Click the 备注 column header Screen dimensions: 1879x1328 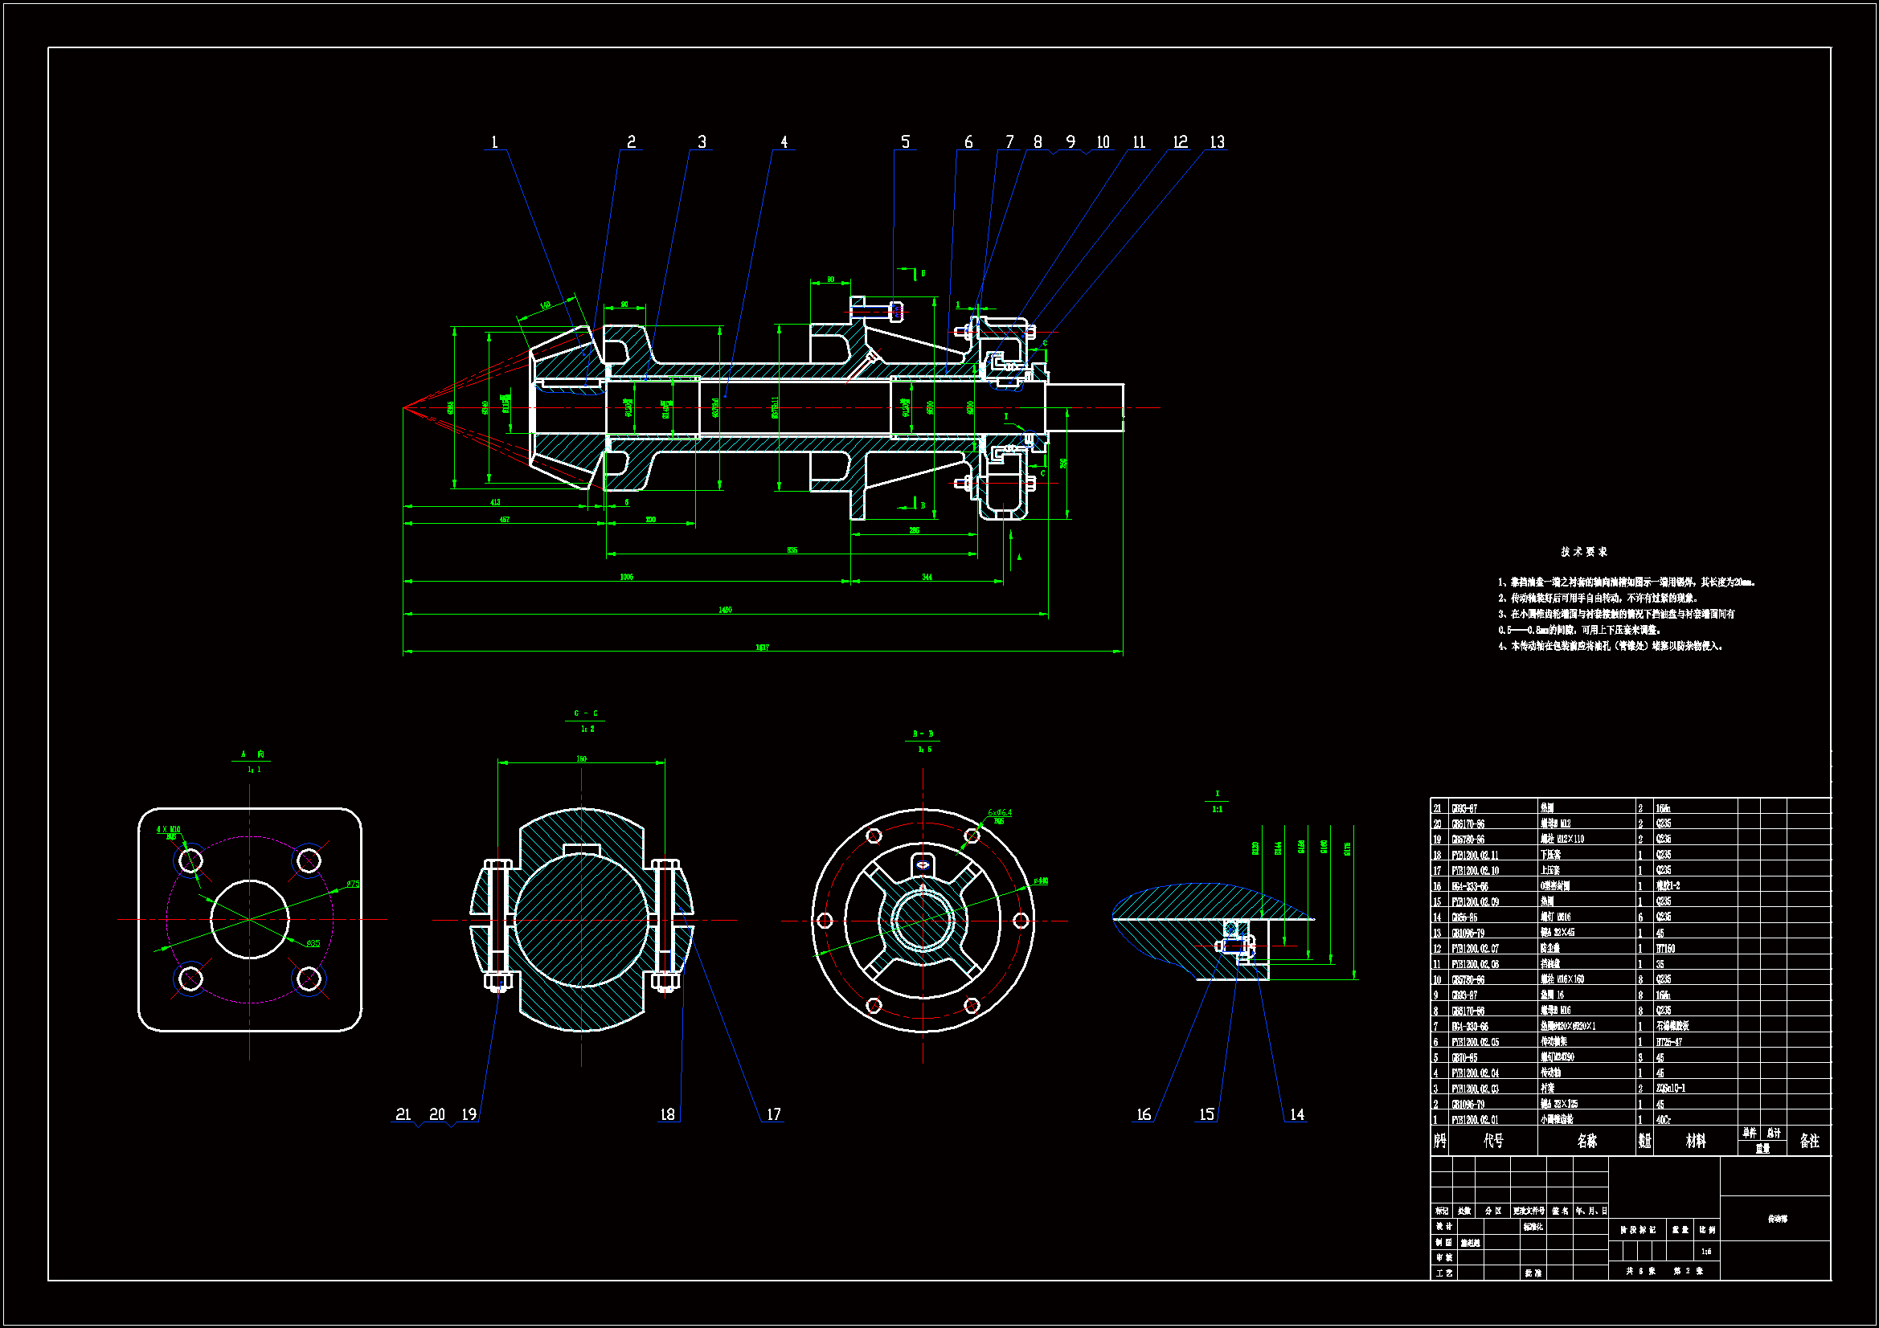click(1808, 1141)
